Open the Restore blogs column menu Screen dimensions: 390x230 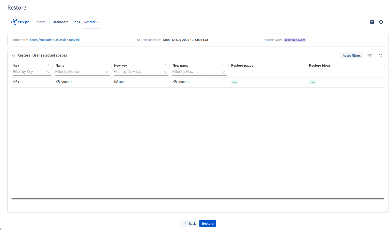(x=380, y=66)
